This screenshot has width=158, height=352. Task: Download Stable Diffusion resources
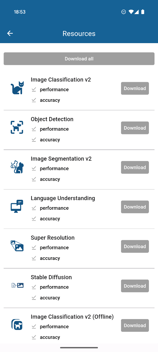click(135, 286)
